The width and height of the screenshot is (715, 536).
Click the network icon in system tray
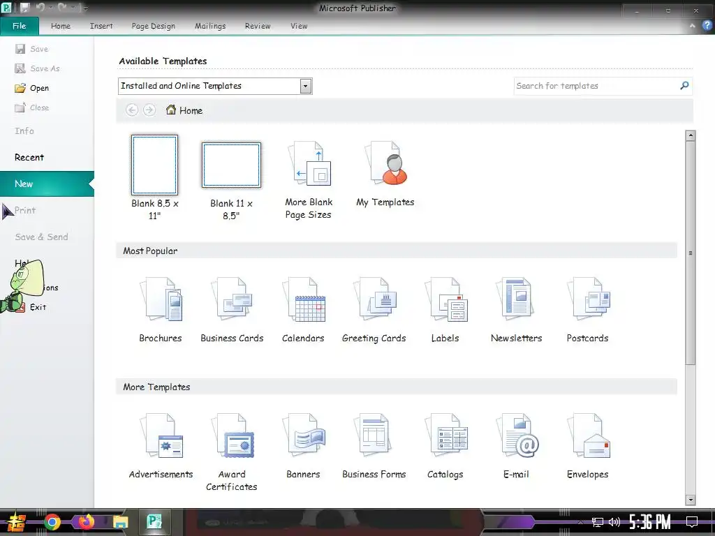[x=597, y=522]
